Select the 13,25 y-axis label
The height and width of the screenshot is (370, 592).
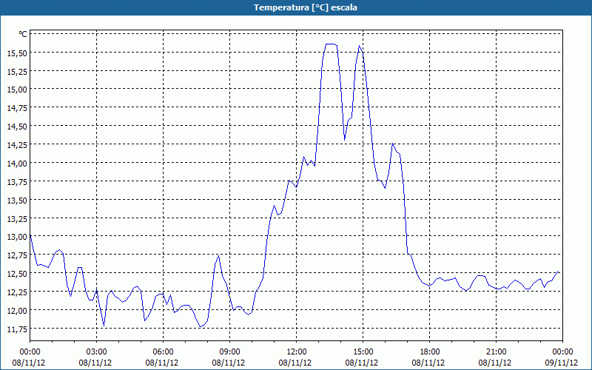[17, 218]
